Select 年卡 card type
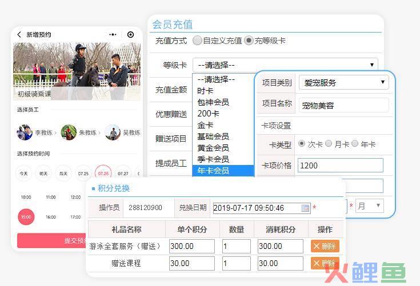Viewport: 420px width, 286px height. tap(355, 144)
